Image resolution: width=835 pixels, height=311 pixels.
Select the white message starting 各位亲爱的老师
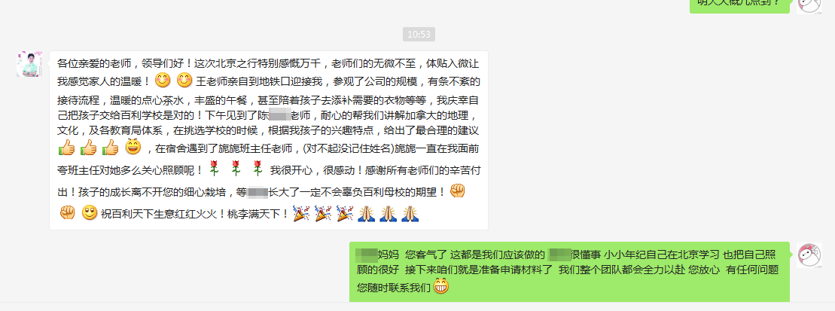coord(268,141)
